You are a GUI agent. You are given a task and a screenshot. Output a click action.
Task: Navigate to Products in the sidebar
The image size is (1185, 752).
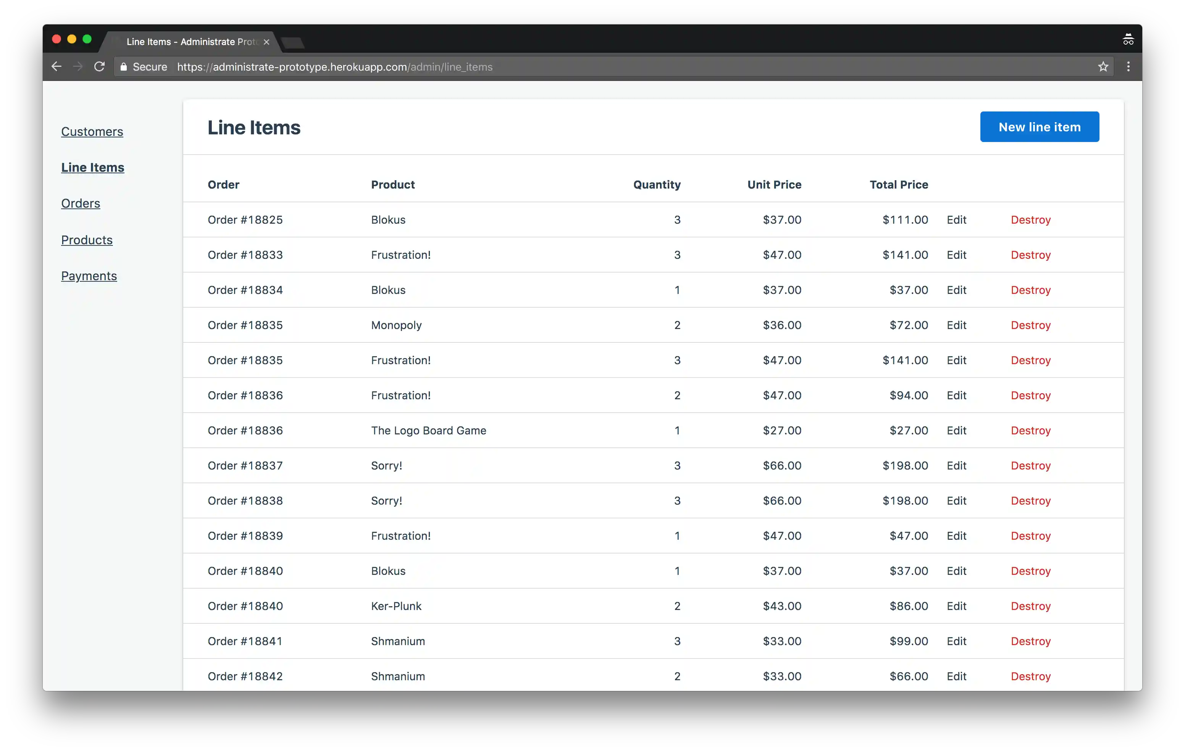click(87, 240)
